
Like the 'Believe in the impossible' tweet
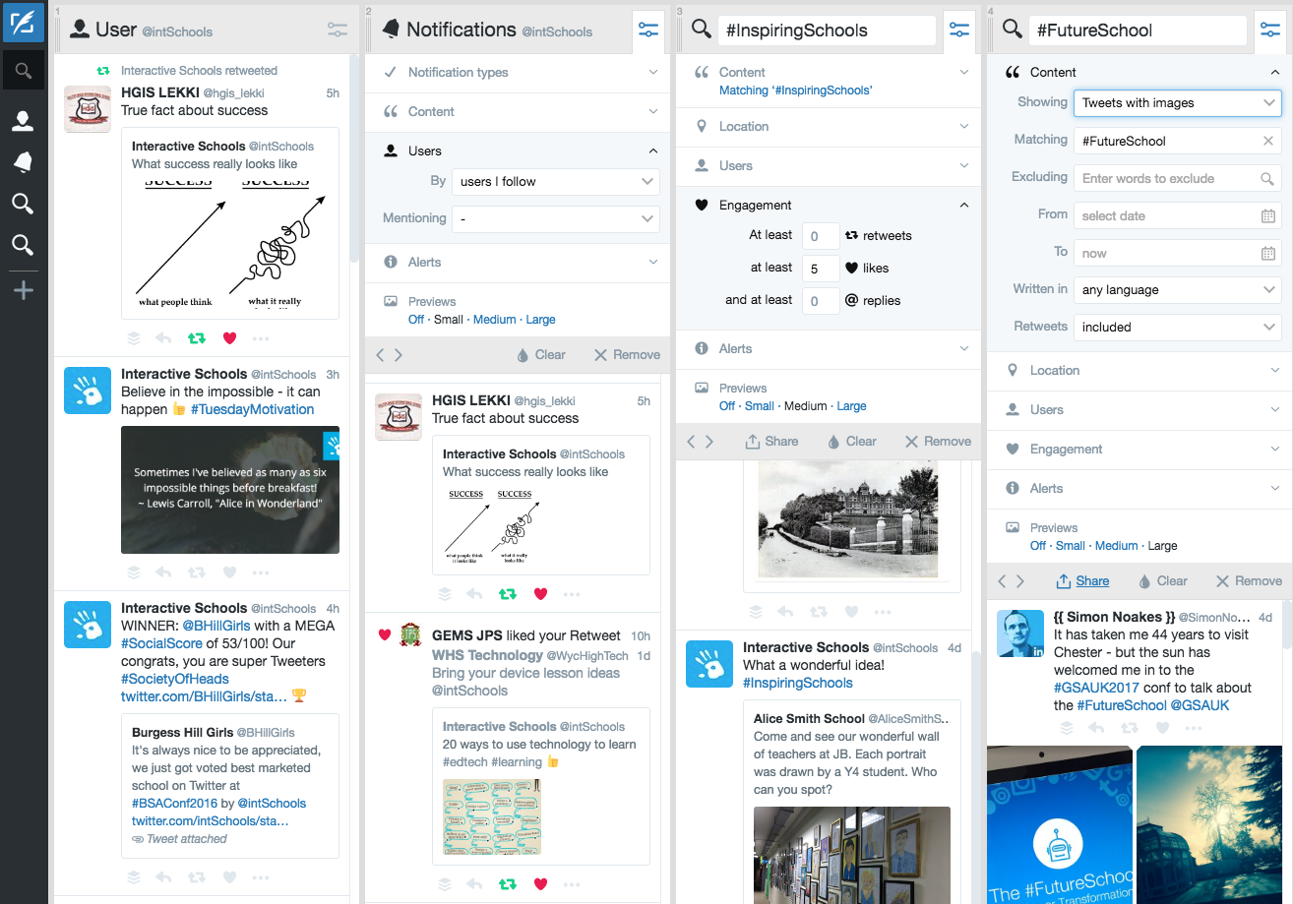click(229, 573)
